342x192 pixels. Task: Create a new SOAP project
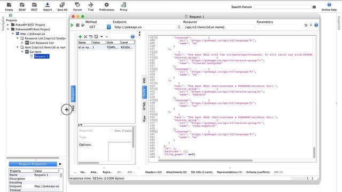click(22, 7)
